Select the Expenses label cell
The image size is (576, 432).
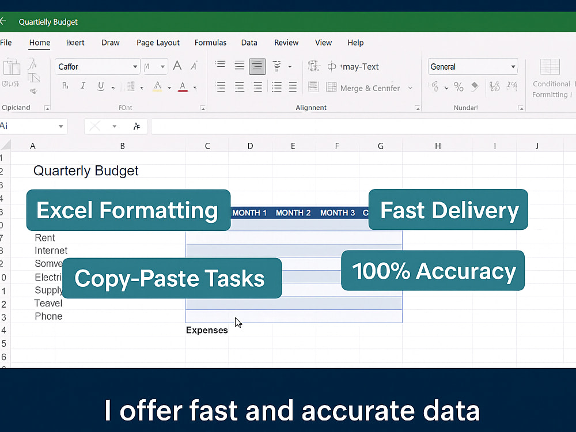pyautogui.click(x=207, y=330)
